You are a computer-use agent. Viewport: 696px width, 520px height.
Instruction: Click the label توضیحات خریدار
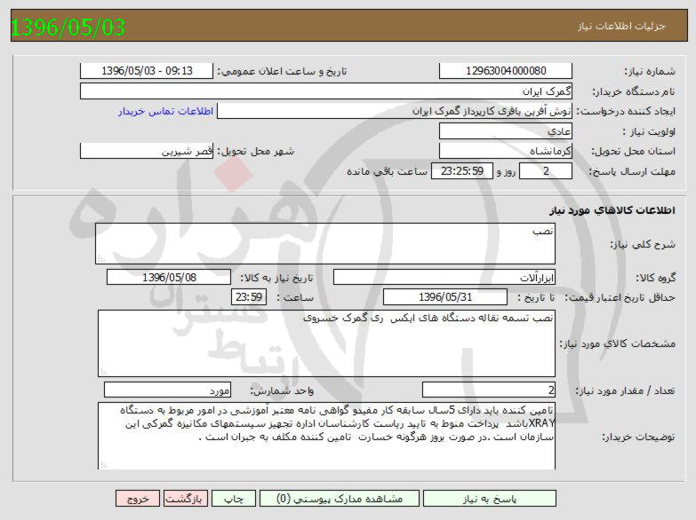coord(638,437)
